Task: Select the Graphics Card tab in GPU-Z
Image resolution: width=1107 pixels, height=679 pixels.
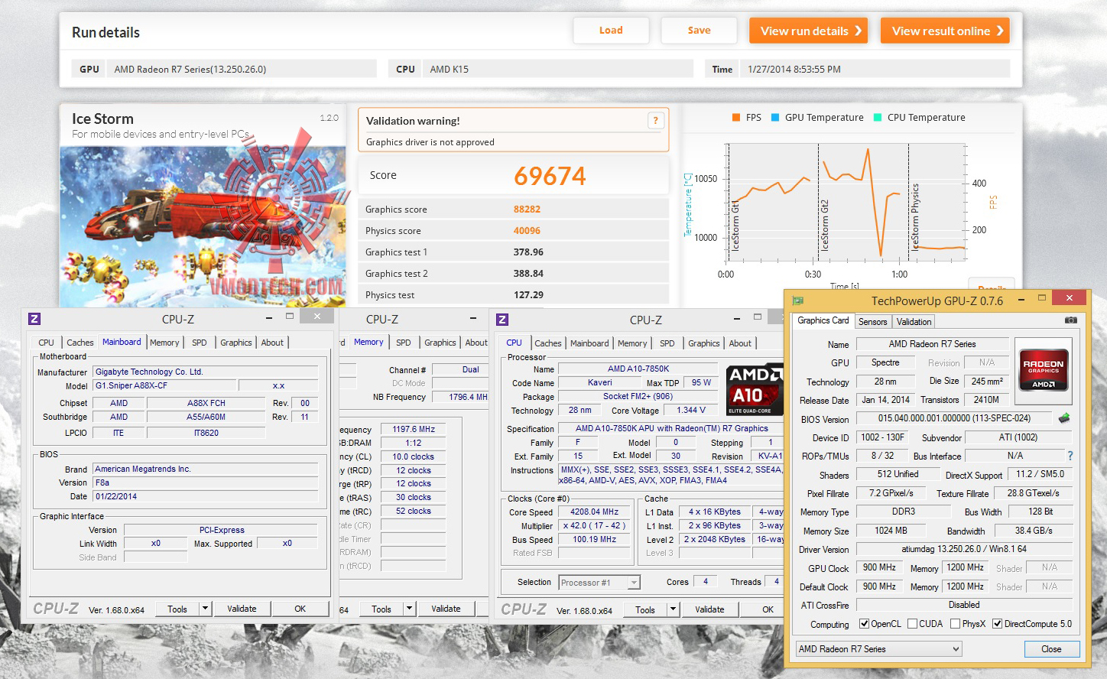Action: [x=823, y=320]
